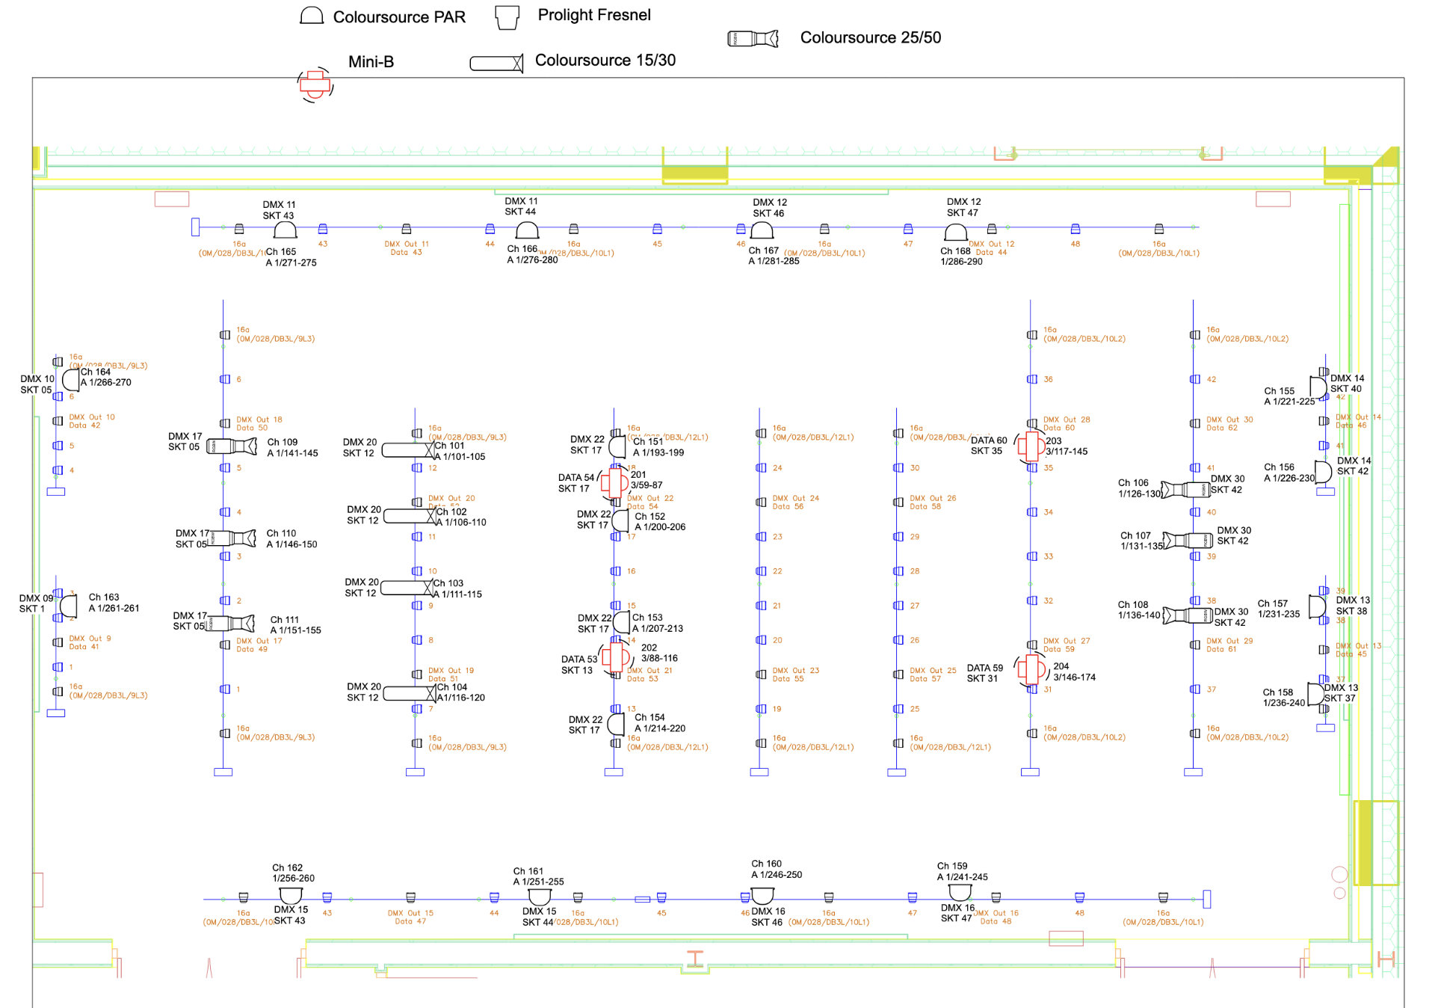The image size is (1435, 1008).
Task: Click the Coloursource 25/50 legend icon
Action: pyautogui.click(x=751, y=37)
